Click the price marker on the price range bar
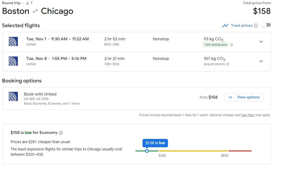284x169 pixels. click(147, 151)
